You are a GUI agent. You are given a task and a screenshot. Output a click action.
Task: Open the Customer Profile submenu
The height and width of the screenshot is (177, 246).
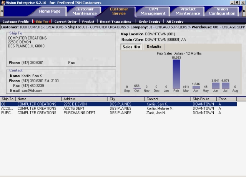point(15,22)
